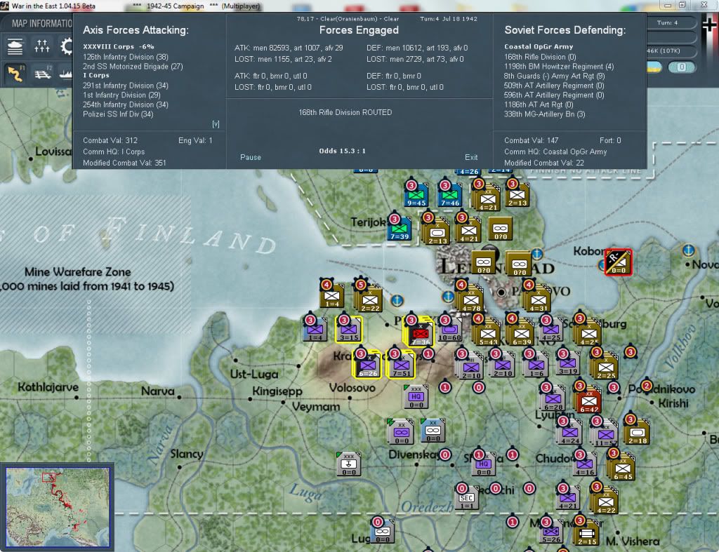This screenshot has width=719, height=552.
Task: Select the Soviet stack labeled 6=39
Action: pyautogui.click(x=522, y=332)
